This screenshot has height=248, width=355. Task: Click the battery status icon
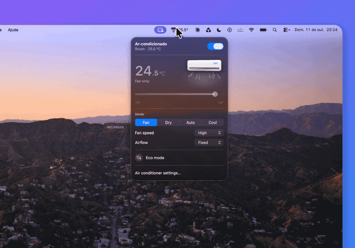click(263, 30)
